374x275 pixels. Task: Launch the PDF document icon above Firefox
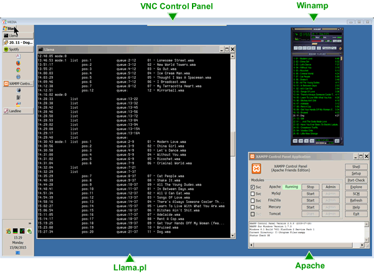[18, 56]
